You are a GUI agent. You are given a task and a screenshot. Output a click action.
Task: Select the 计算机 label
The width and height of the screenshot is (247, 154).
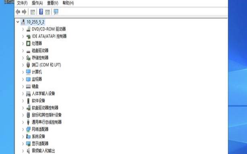[37, 72]
